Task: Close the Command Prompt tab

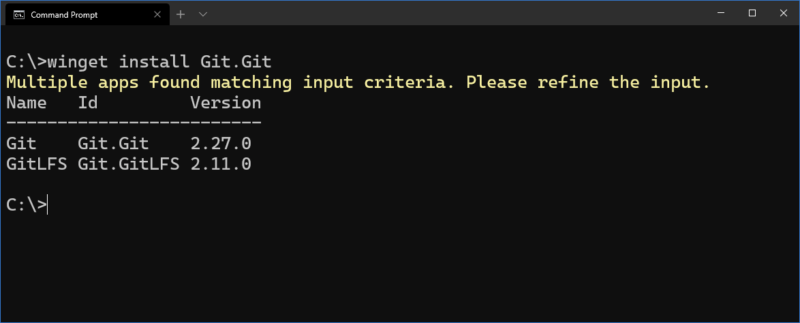Action: pos(157,14)
